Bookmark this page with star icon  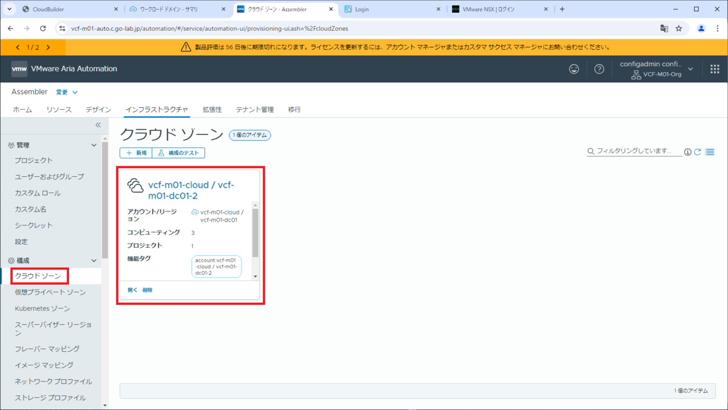pos(679,28)
